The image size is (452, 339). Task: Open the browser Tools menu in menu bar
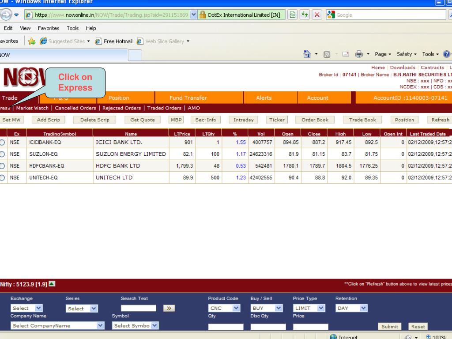point(73,28)
